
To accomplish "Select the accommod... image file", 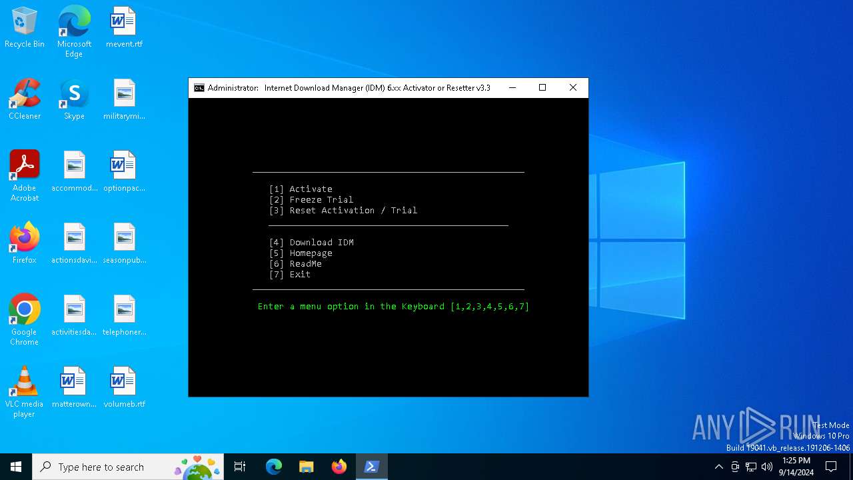I will [74, 171].
